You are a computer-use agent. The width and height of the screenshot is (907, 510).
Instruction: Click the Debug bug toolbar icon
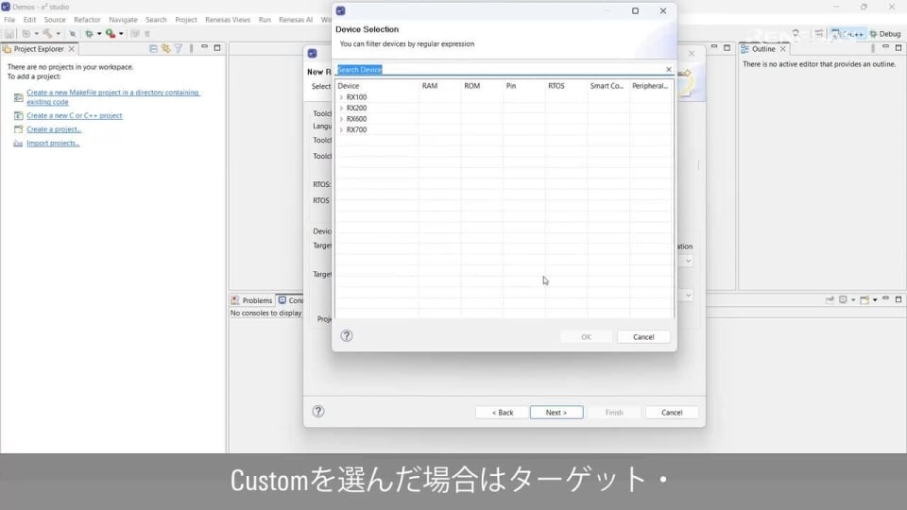click(89, 34)
